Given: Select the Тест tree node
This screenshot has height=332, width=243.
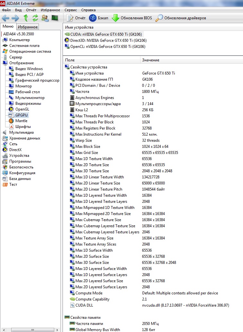Looking at the screenshot, I should tap(13, 184).
